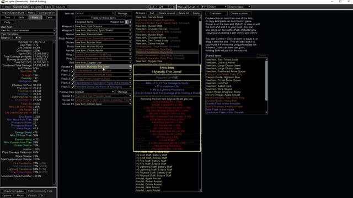
Task: Switch to the Items tab
Action: (x=35, y=17)
